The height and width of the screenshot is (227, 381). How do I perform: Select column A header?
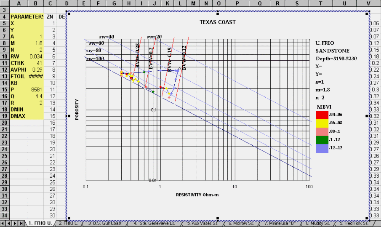[x=19, y=3]
